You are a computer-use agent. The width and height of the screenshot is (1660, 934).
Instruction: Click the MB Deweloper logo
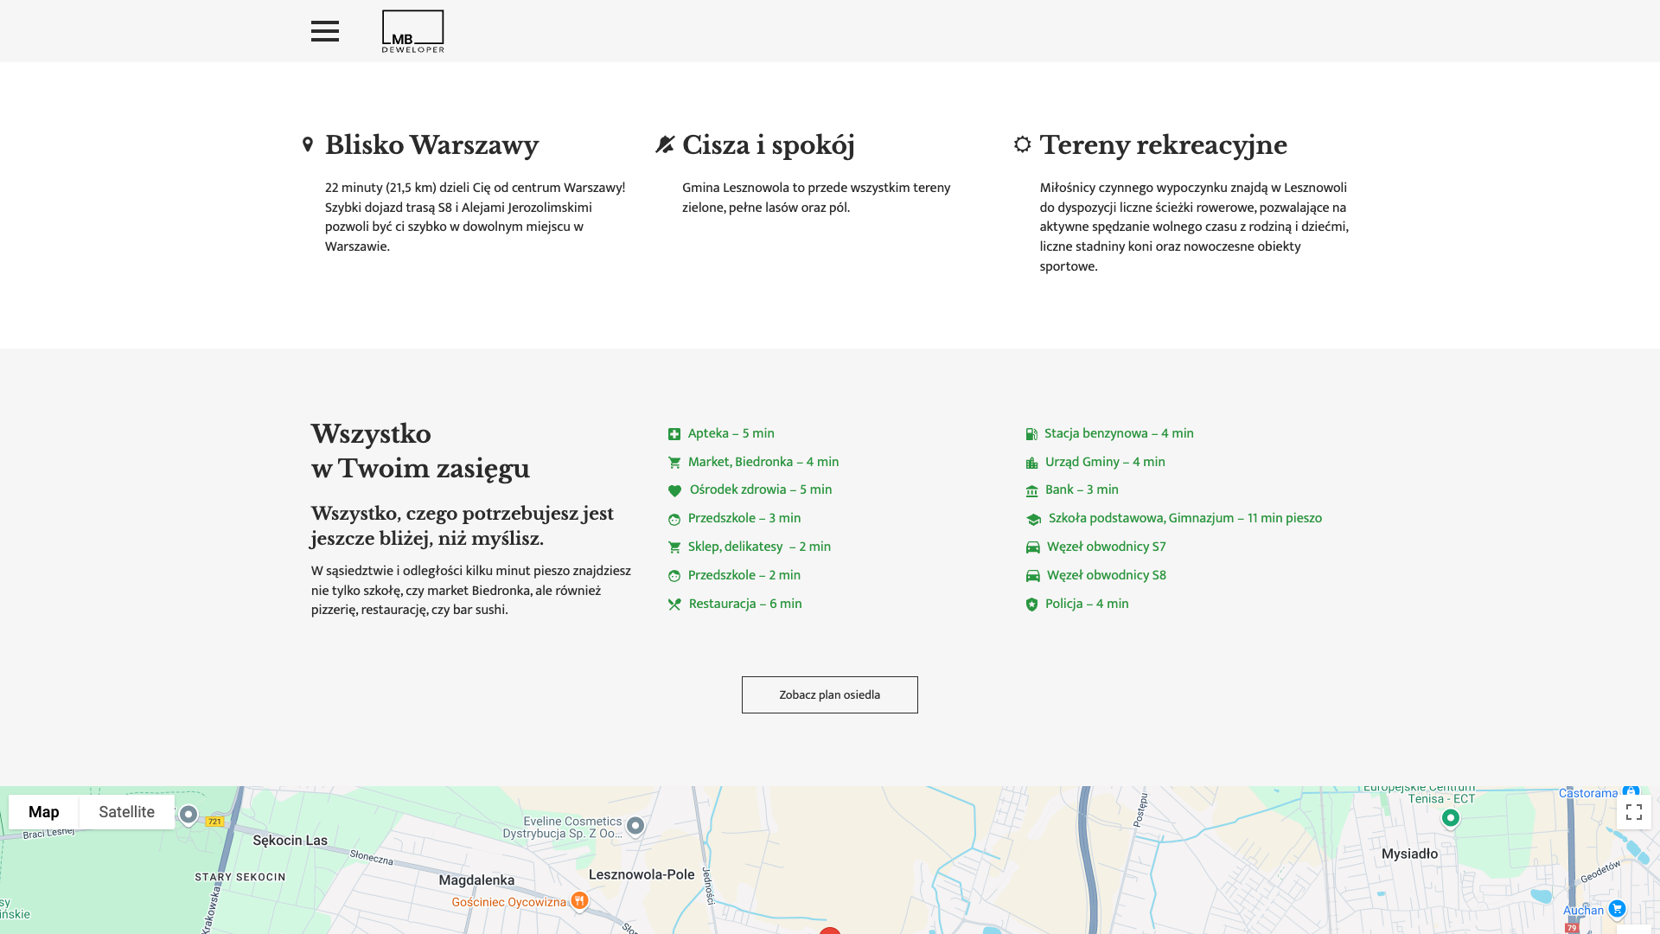pyautogui.click(x=413, y=31)
